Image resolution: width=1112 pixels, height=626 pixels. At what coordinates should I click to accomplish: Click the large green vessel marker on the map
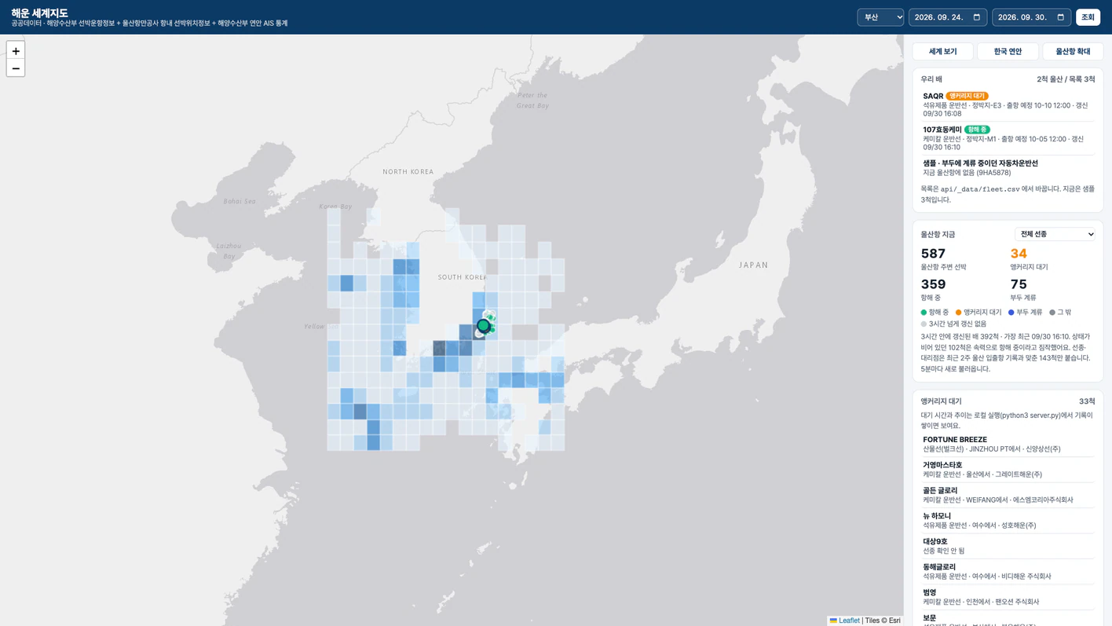click(484, 325)
